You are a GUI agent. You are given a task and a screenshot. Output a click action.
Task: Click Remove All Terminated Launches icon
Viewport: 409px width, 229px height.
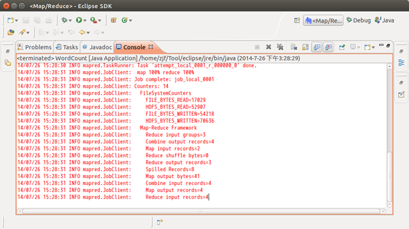[280, 47]
